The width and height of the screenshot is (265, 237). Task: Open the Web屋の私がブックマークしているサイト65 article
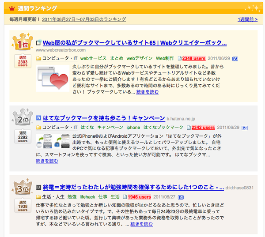click(135, 43)
